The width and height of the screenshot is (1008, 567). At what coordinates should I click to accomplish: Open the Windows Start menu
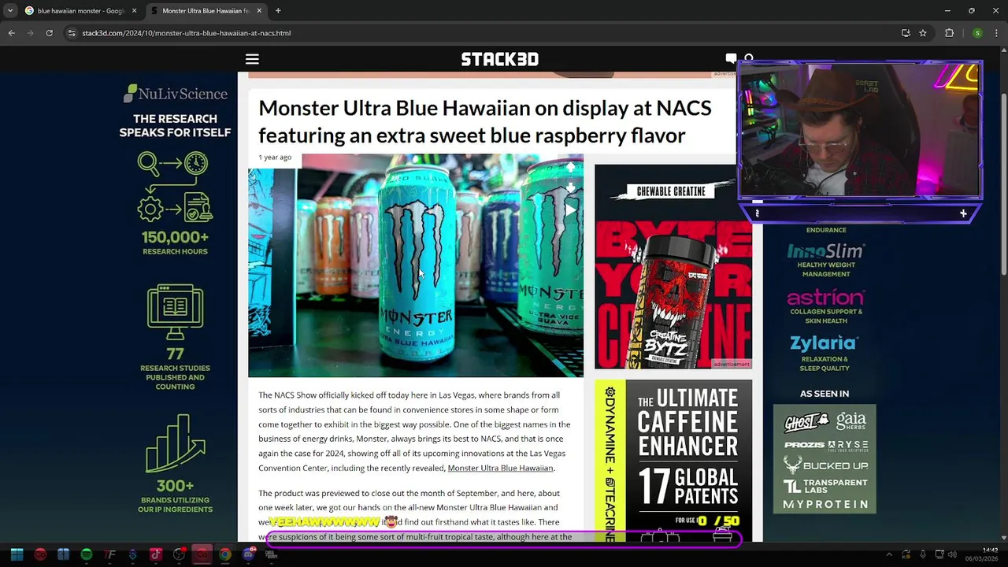pyautogui.click(x=17, y=554)
